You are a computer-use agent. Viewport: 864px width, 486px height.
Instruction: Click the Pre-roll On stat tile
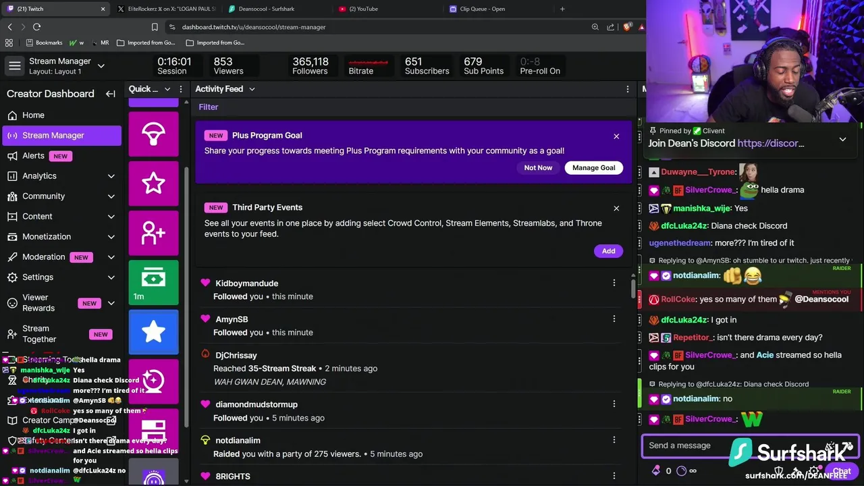[x=540, y=65]
